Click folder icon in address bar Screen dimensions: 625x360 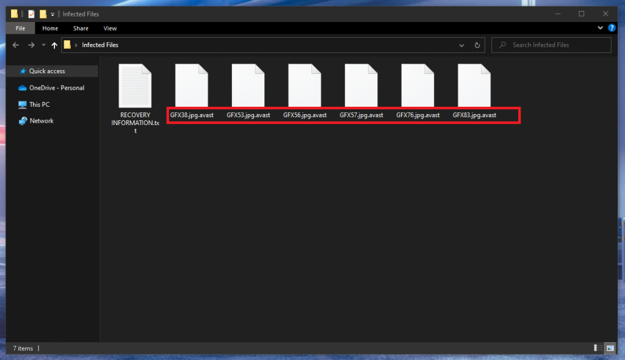click(x=67, y=45)
